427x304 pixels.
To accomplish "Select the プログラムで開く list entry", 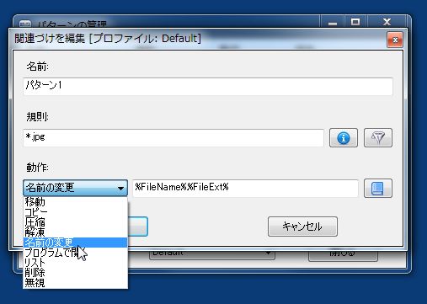I will click(75, 253).
